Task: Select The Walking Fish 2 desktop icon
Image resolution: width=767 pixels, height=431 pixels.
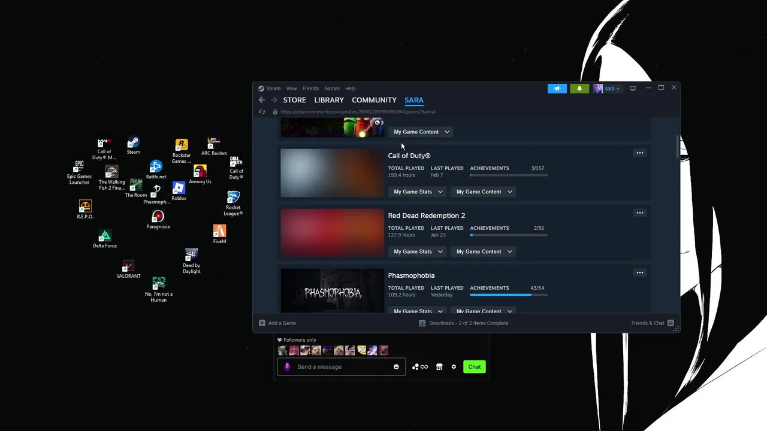Action: tap(111, 178)
